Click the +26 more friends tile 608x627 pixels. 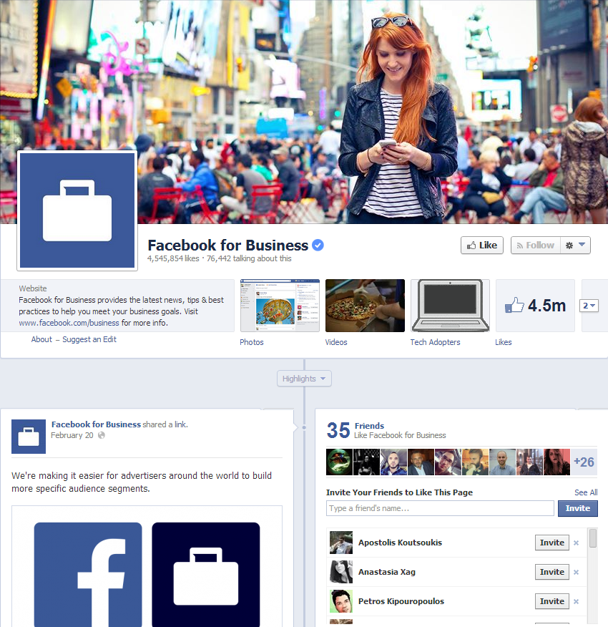tap(584, 462)
